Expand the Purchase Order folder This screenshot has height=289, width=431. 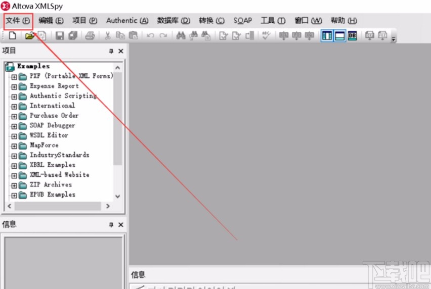(x=14, y=116)
